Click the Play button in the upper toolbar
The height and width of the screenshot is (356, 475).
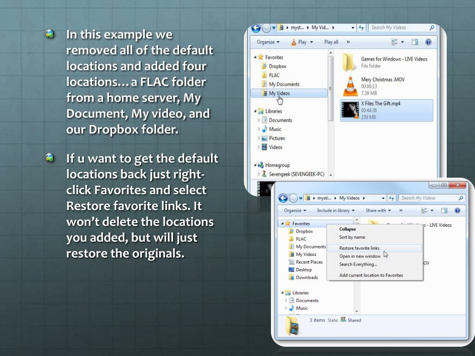[x=299, y=42]
